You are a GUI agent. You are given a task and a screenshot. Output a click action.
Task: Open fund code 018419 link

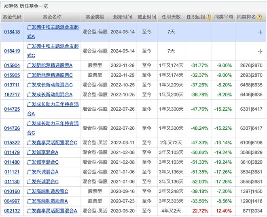coord(12,51)
